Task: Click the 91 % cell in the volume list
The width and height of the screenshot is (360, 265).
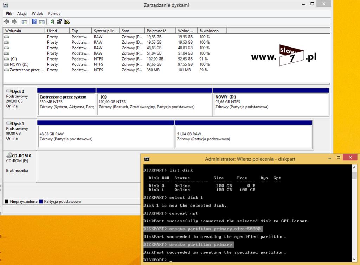Action: [x=204, y=59]
